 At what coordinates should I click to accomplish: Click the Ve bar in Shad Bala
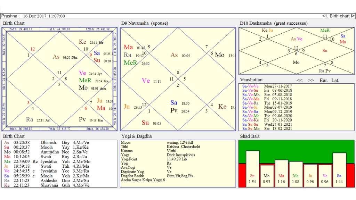[x=325, y=176]
